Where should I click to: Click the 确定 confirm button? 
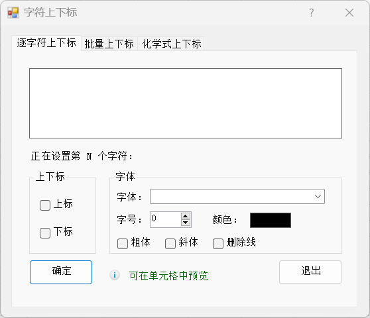[61, 272]
